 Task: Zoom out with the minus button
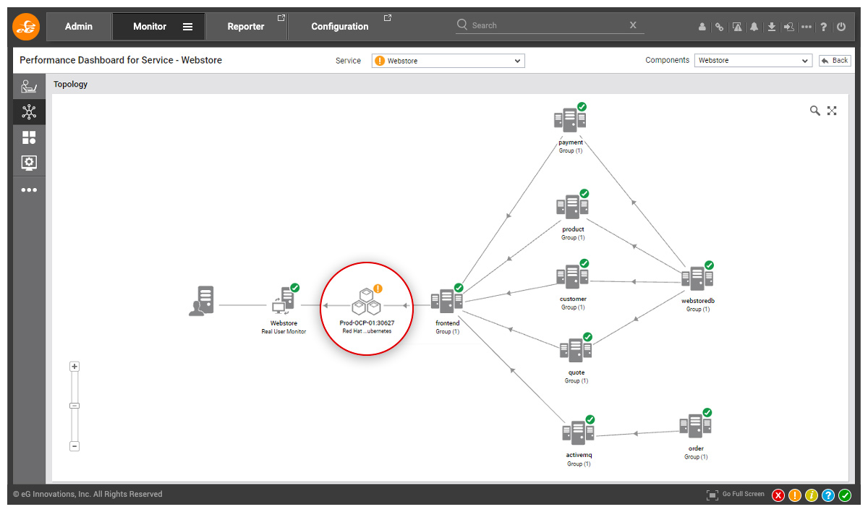click(75, 446)
